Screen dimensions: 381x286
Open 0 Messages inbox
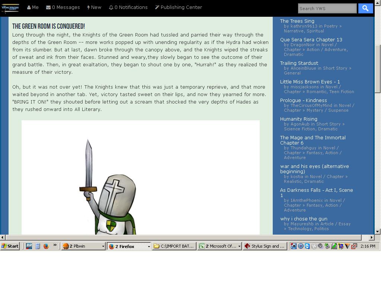click(x=63, y=7)
